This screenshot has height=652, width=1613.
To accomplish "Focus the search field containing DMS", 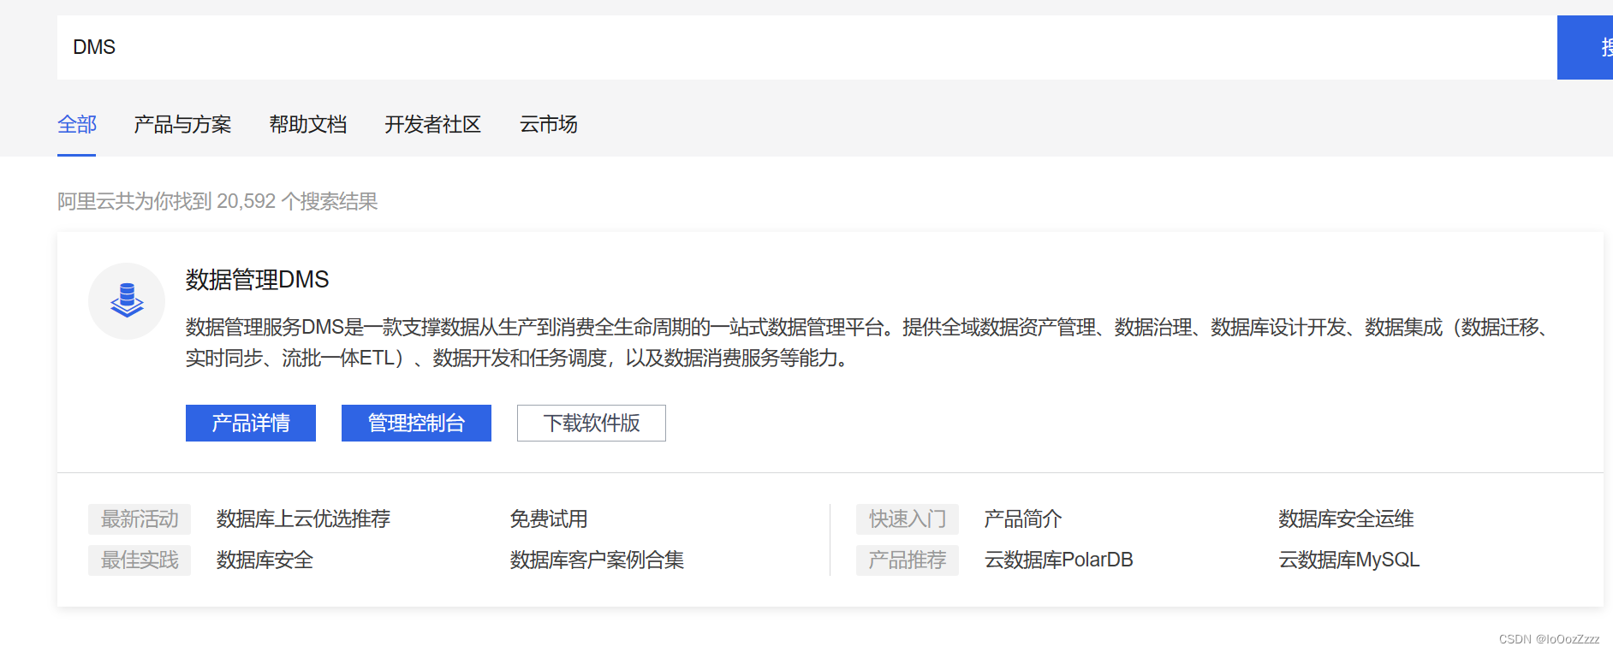I will coord(806,47).
